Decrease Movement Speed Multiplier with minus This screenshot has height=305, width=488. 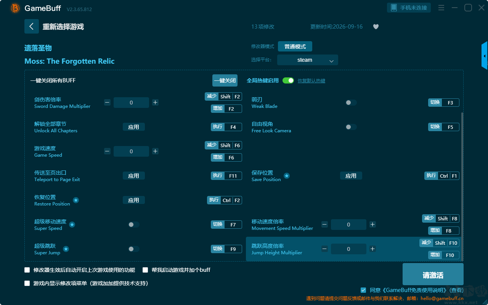pyautogui.click(x=325, y=225)
